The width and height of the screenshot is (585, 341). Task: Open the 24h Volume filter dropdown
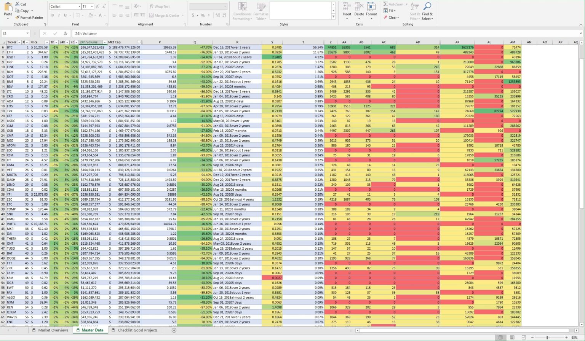pyautogui.click(x=105, y=42)
